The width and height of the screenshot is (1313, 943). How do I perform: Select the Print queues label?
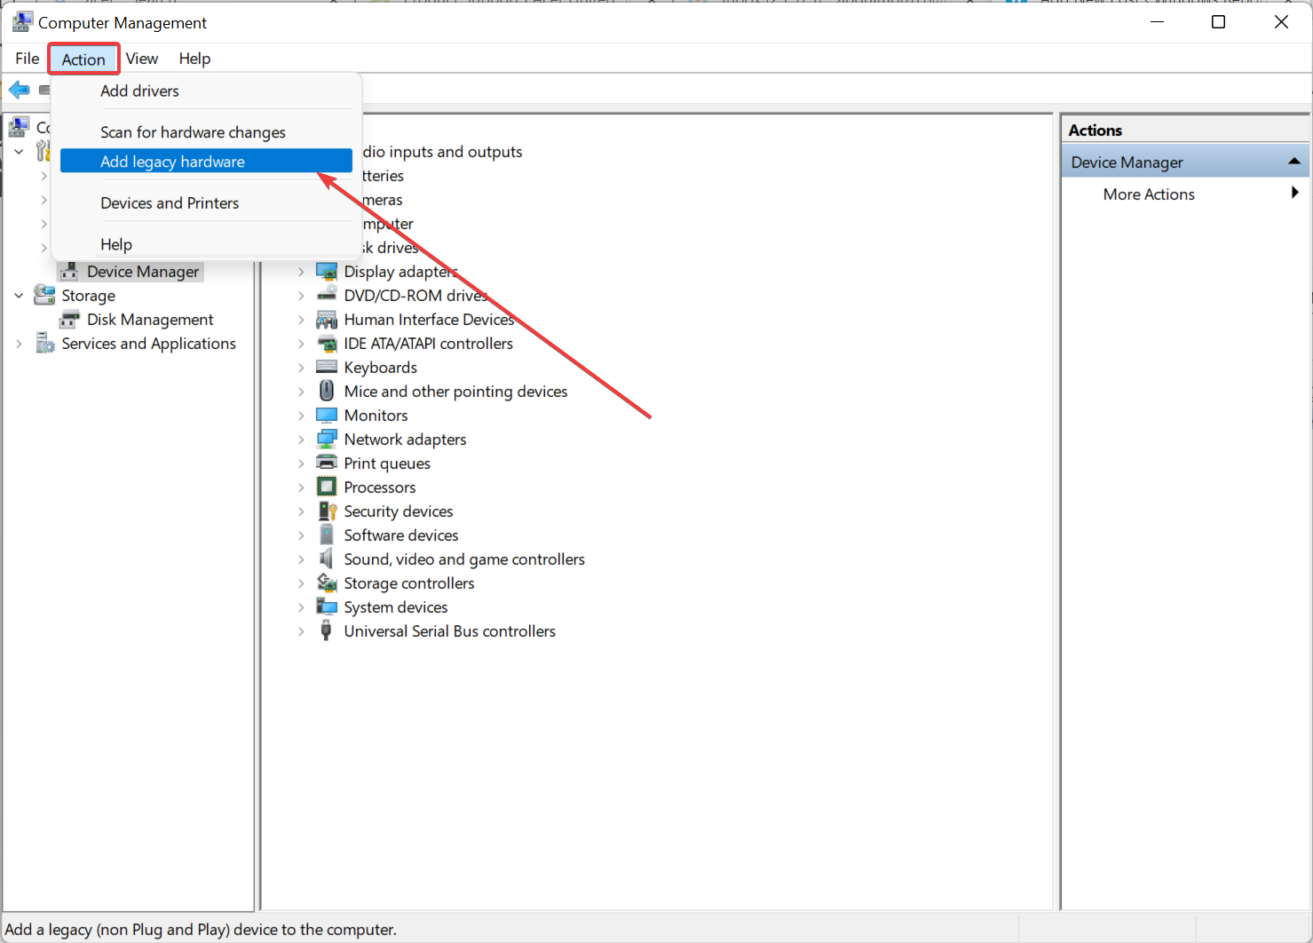(387, 464)
